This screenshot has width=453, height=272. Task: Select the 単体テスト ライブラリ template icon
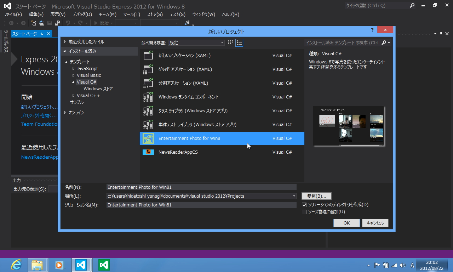point(148,124)
